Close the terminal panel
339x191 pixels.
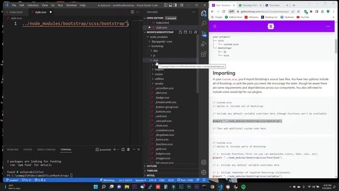(139, 150)
